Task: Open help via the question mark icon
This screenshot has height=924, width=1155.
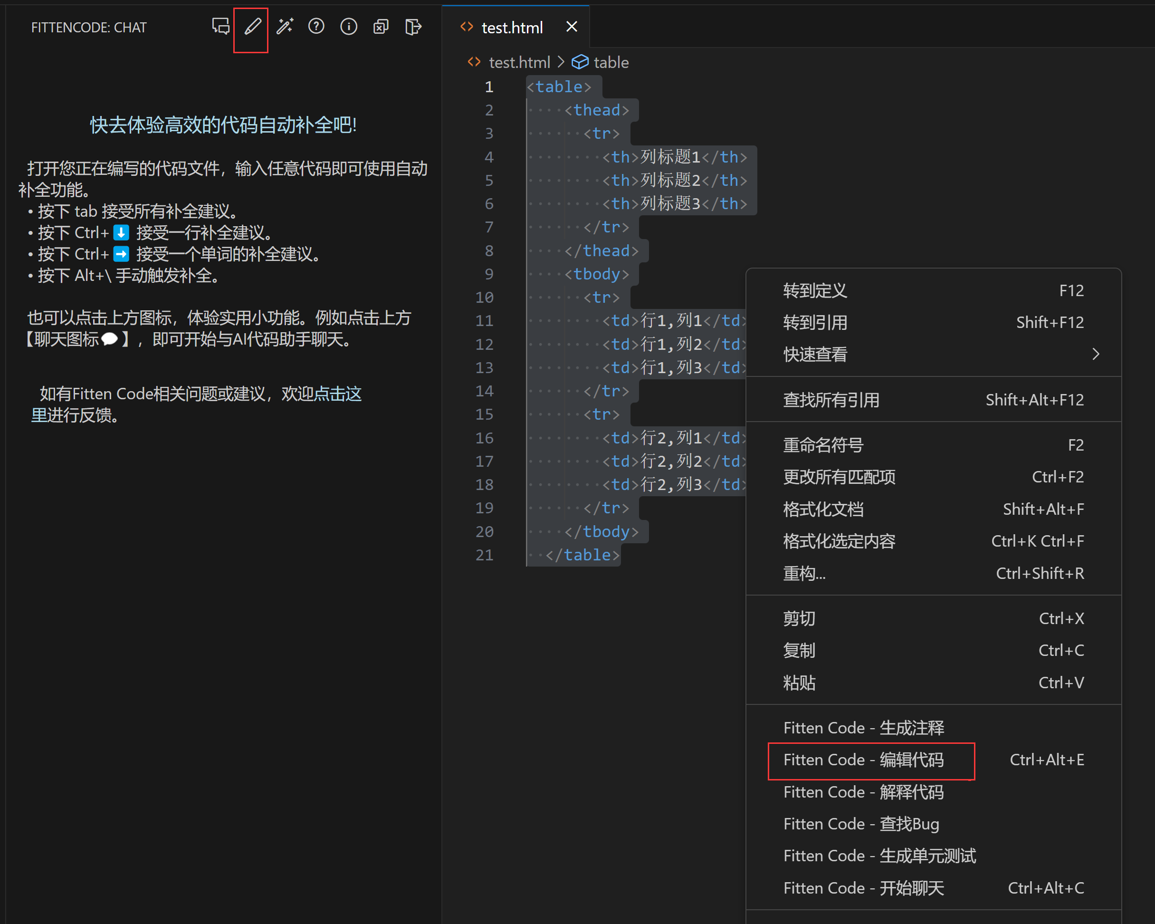Action: click(316, 26)
